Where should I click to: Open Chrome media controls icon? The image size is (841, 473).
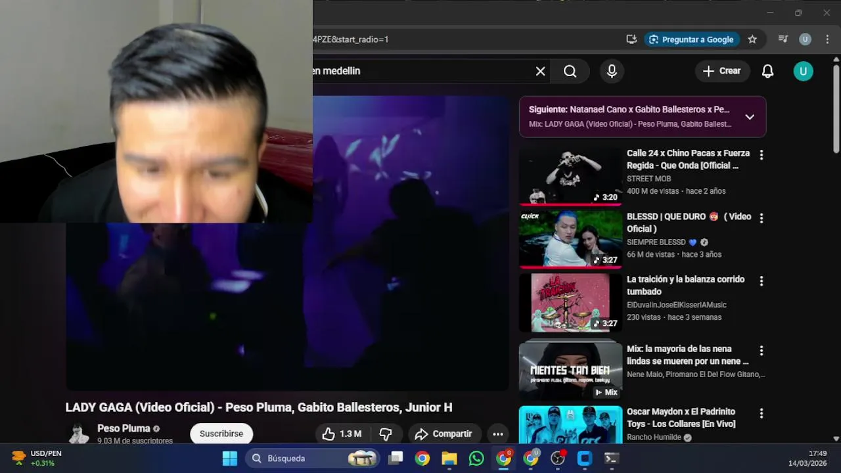point(783,39)
